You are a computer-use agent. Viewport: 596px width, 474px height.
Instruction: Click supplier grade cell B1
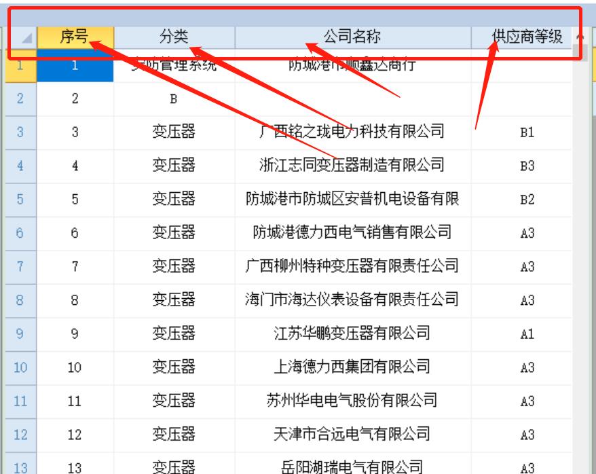point(521,132)
